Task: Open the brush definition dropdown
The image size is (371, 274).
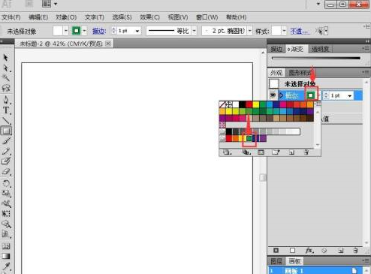Action: tap(250, 31)
